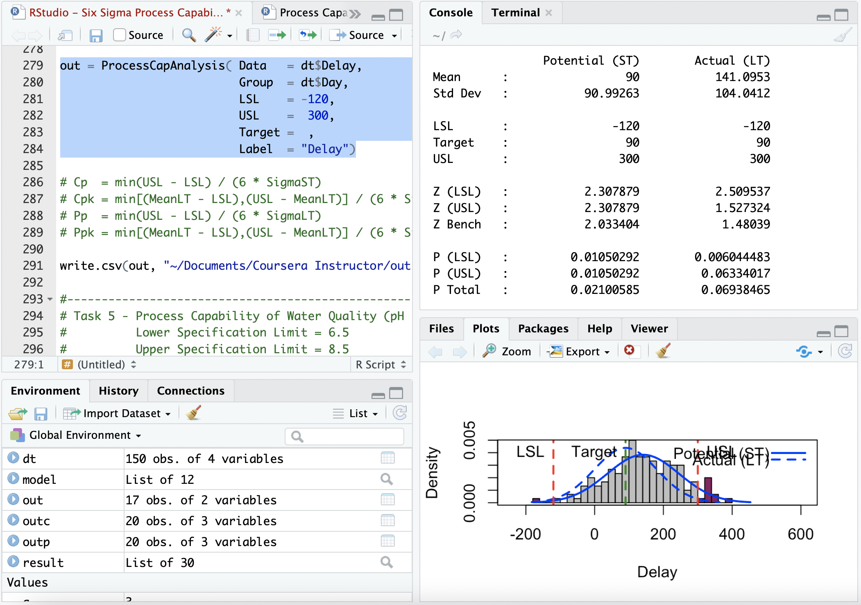Viewport: 861px width, 605px height.
Task: Click the code tools magic wand
Action: (x=213, y=35)
